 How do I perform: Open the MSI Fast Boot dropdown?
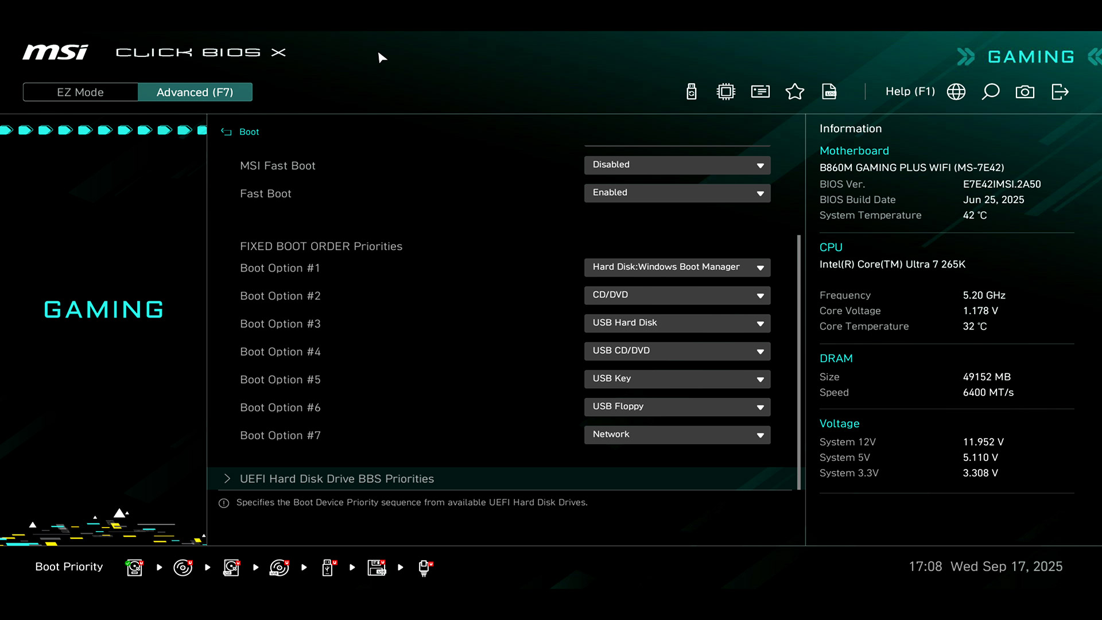(677, 165)
